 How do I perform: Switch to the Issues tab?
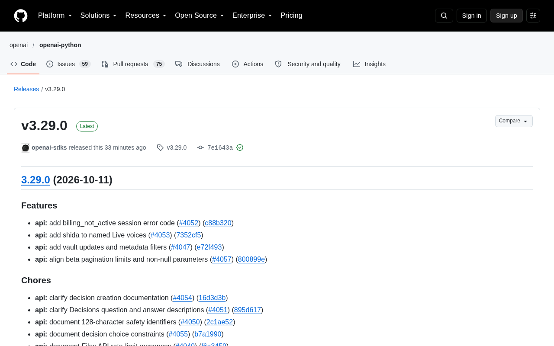point(68,64)
